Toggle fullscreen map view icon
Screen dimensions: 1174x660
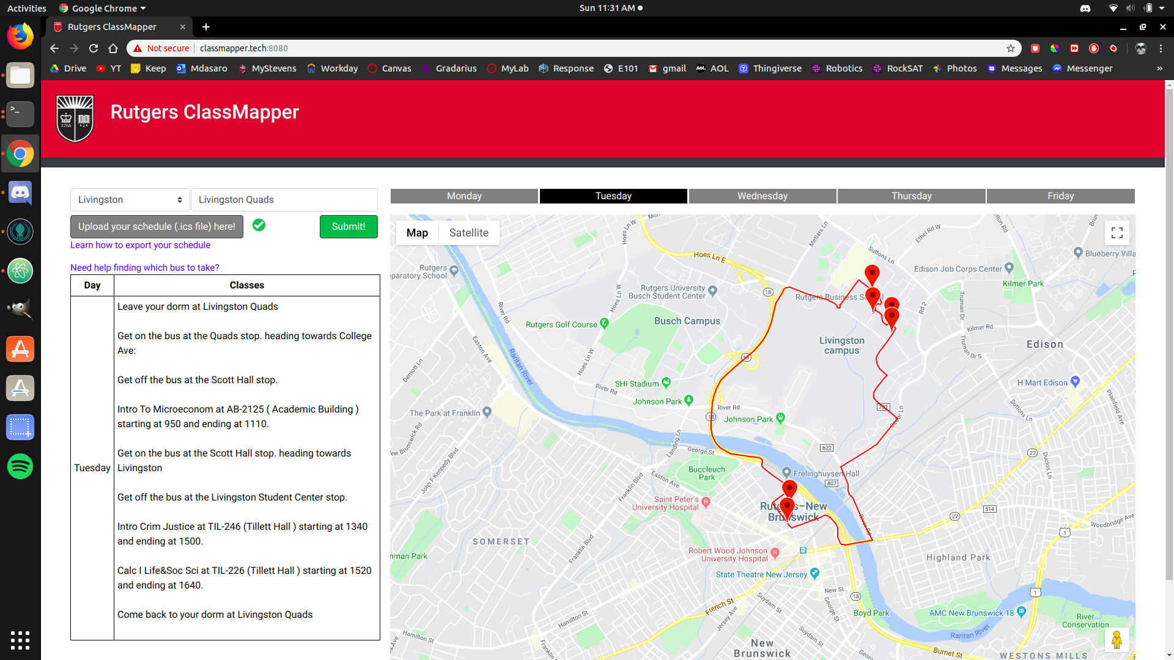(1117, 233)
